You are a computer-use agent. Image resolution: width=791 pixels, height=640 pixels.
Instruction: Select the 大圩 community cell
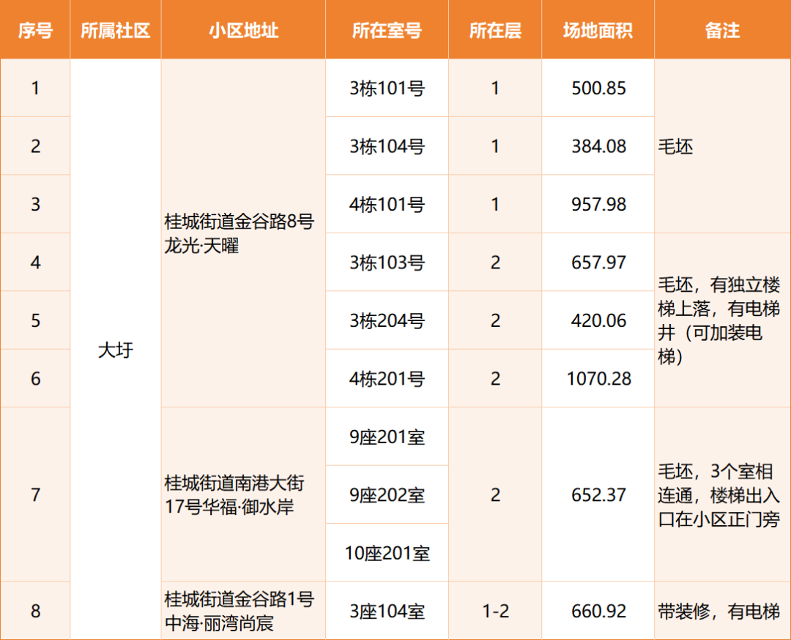tap(116, 350)
